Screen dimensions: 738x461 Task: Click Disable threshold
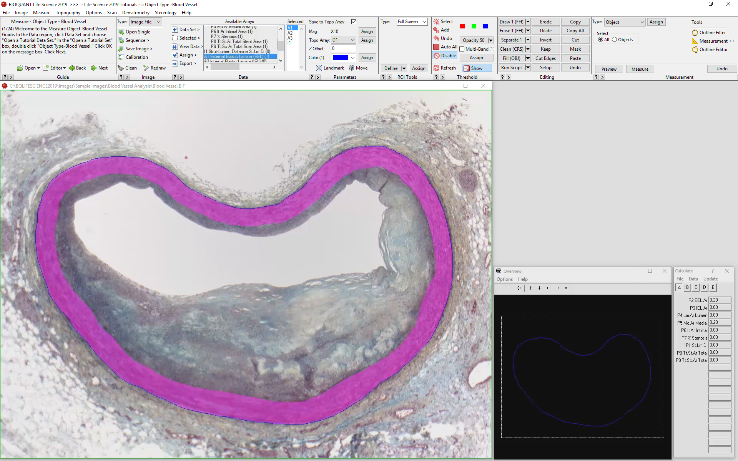(445, 56)
